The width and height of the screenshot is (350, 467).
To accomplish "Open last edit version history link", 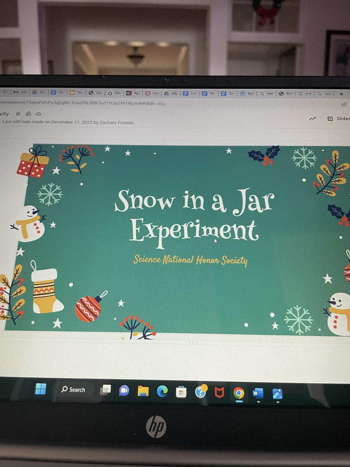I will point(69,122).
